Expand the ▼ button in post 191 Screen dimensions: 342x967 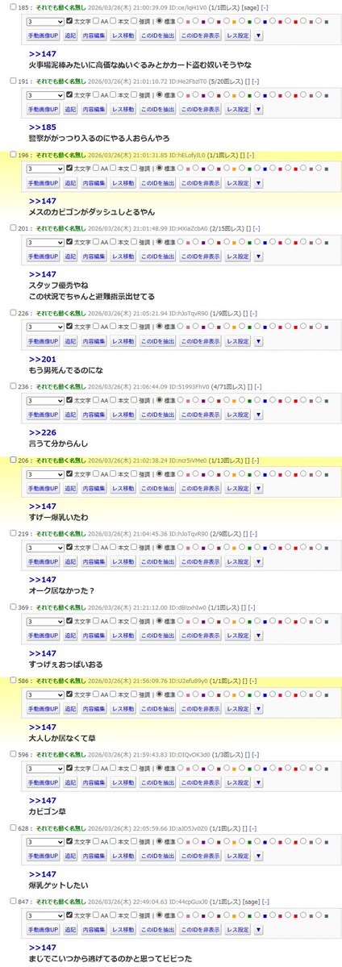[x=258, y=109]
